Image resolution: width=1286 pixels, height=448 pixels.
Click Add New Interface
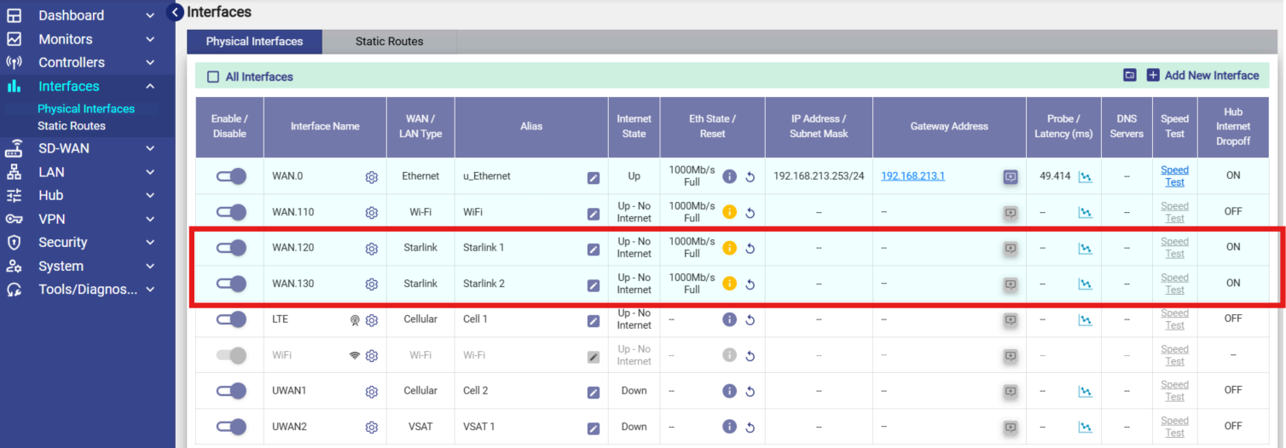tap(1202, 76)
